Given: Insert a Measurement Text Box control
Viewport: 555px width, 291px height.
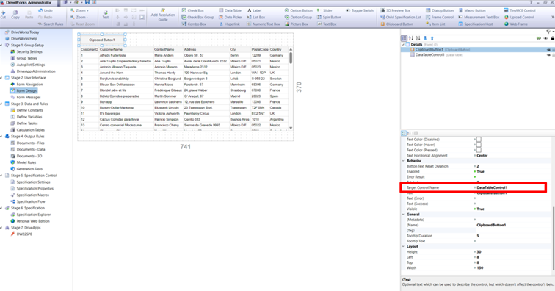Looking at the screenshot, I should tap(479, 17).
